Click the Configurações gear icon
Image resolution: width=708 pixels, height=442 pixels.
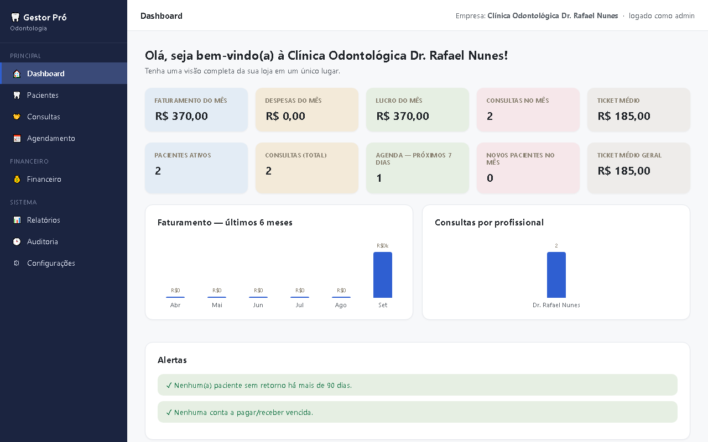pyautogui.click(x=17, y=263)
